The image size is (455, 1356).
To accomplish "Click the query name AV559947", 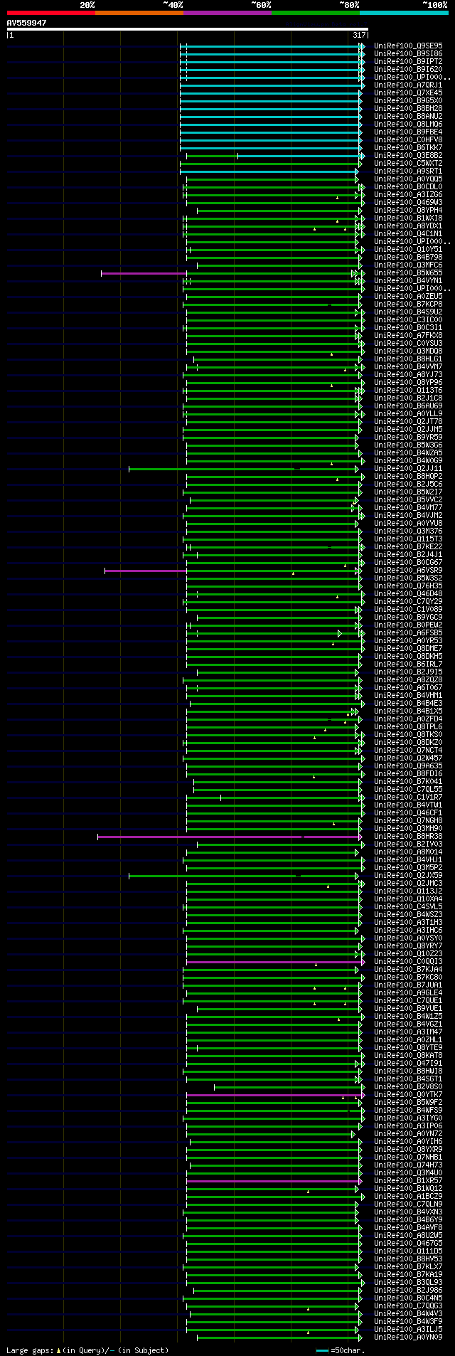I will click(26, 23).
